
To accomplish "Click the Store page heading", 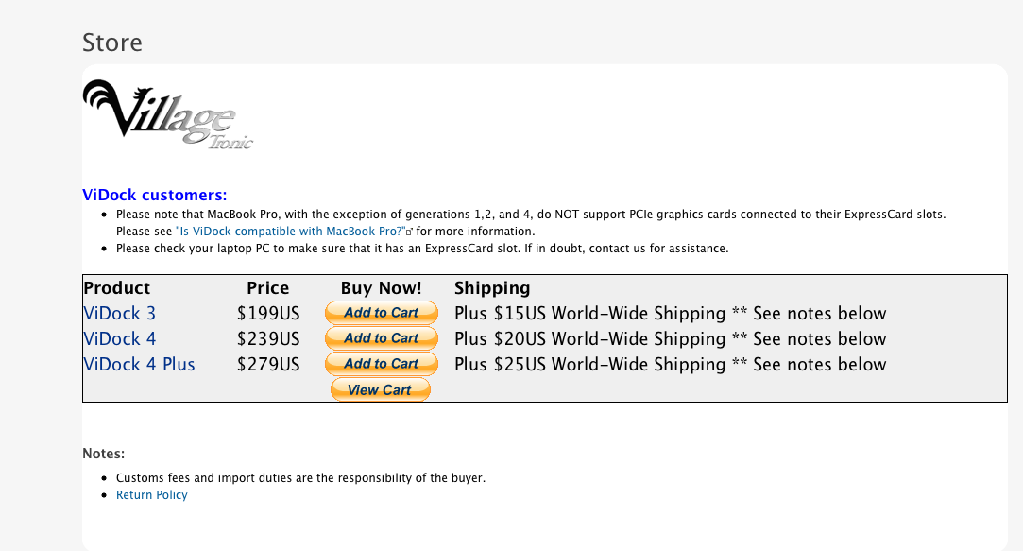I will coord(112,43).
